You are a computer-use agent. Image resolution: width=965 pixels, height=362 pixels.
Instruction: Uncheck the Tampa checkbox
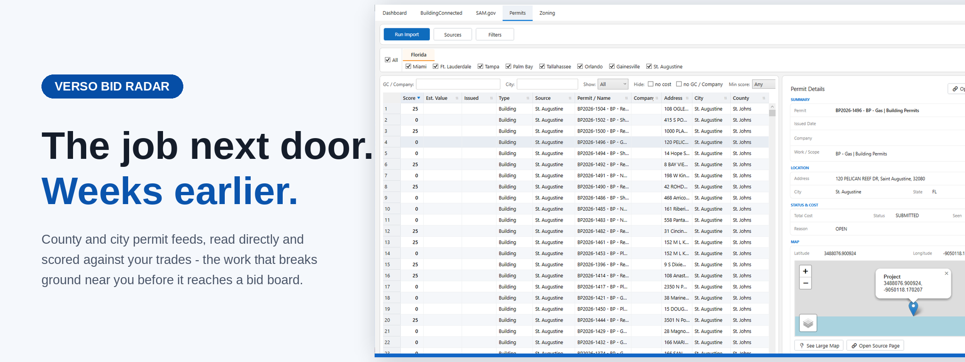point(480,66)
